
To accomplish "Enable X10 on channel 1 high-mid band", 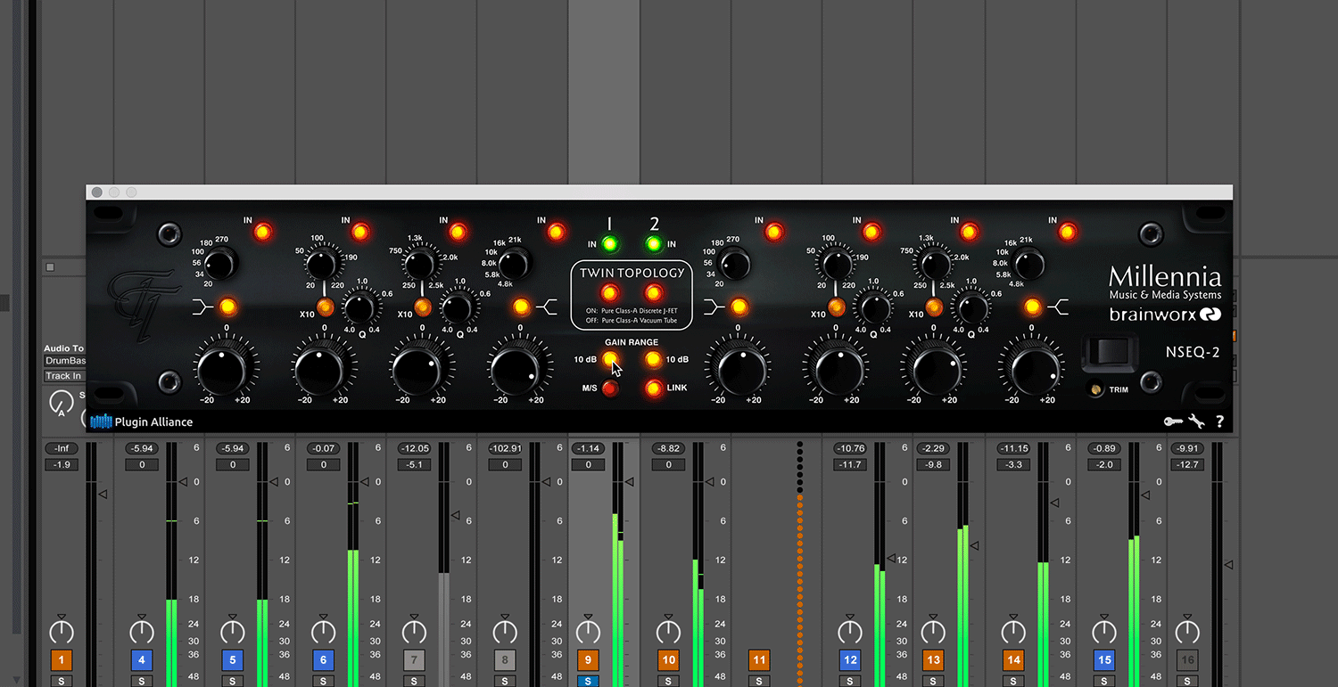I will pos(423,308).
